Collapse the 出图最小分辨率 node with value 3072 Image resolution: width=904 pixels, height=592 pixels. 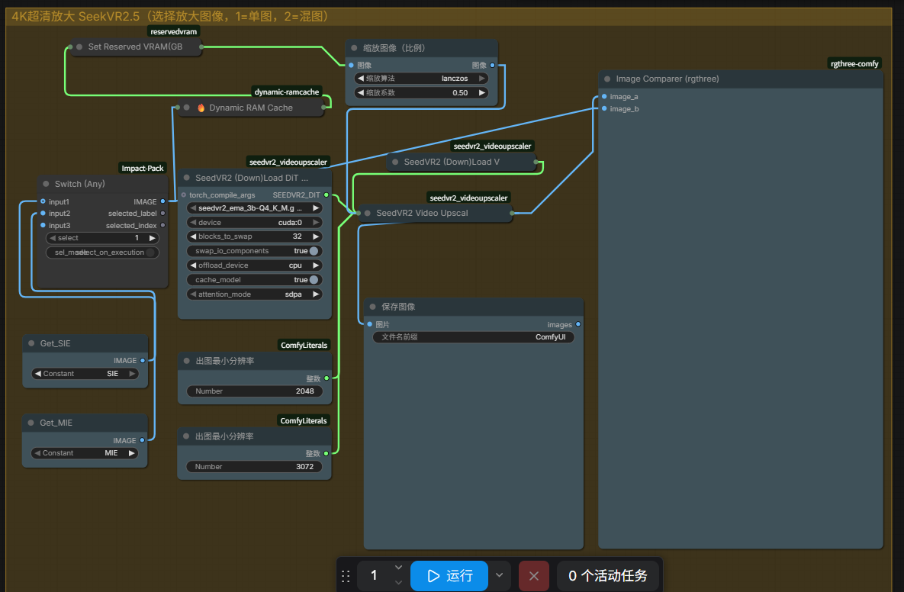click(x=186, y=436)
